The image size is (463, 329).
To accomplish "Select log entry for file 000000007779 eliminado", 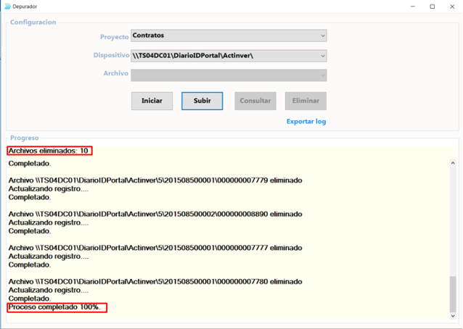I will (x=155, y=180).
